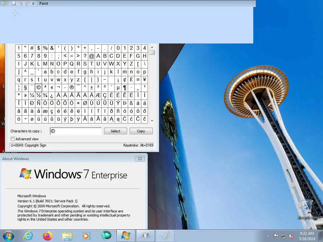
Task: Switch to Paint taskbar button
Action: point(165,236)
